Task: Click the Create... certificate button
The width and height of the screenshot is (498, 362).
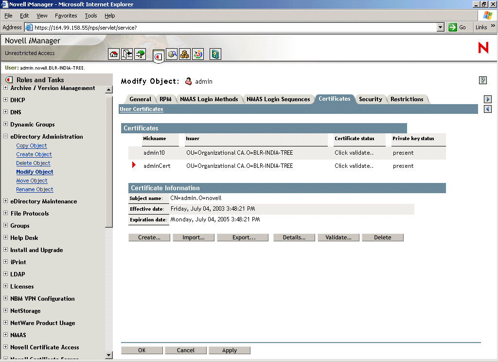Action: [x=149, y=237]
